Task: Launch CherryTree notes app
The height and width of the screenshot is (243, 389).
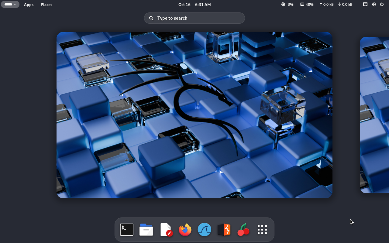Action: 243,230
